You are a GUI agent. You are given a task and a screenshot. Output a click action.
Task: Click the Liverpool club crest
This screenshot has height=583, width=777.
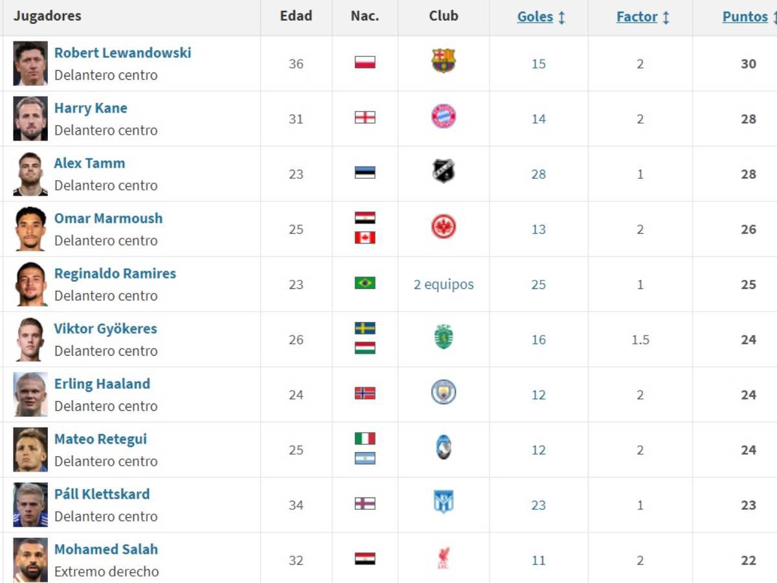(x=444, y=558)
